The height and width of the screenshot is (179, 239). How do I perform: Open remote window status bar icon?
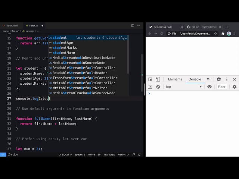click(x=3, y=154)
